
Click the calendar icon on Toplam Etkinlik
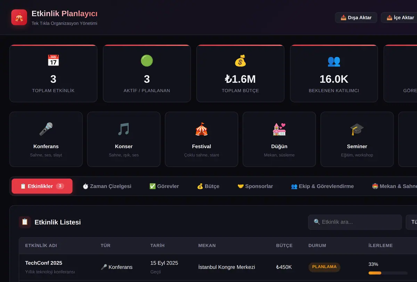(x=53, y=61)
